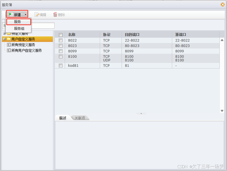The image size is (227, 171).
Task: Check the box for service kod81
Action: (61, 66)
